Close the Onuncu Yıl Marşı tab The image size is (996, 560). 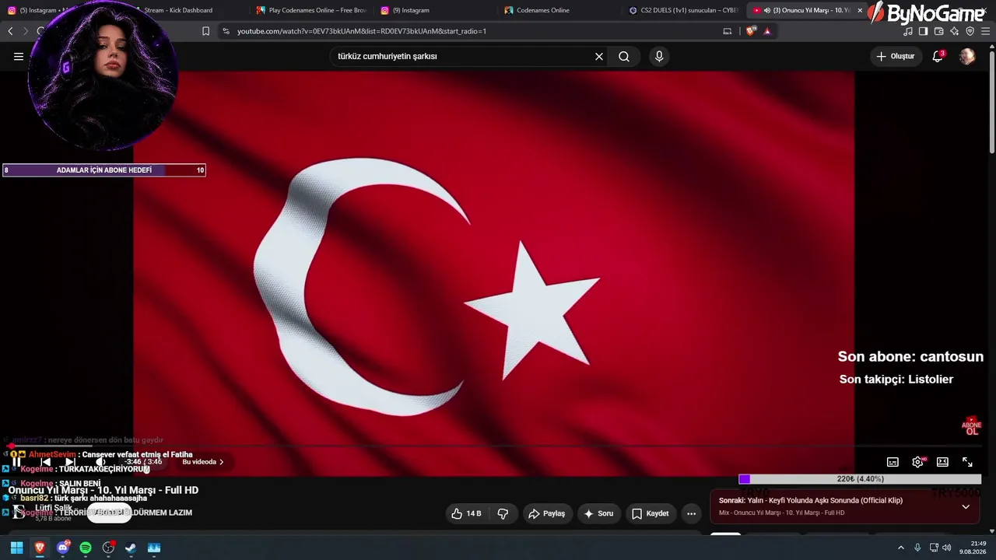click(860, 10)
